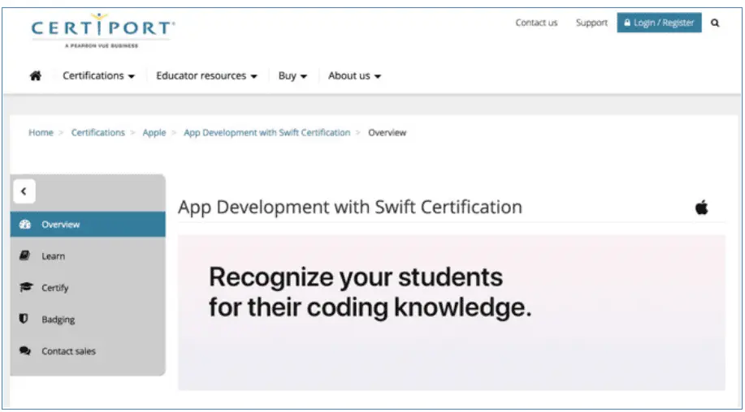Collapse the sidebar with the back chevron
Viewport: 745px width, 412px height.
(x=24, y=191)
